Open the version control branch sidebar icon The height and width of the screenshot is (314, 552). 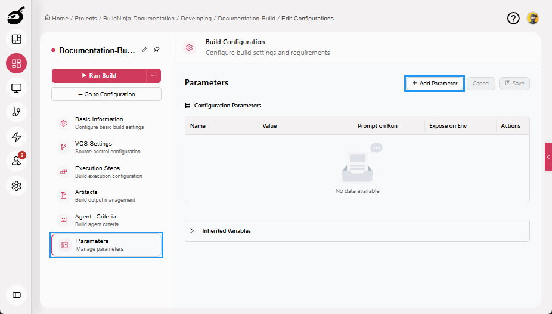(x=16, y=112)
